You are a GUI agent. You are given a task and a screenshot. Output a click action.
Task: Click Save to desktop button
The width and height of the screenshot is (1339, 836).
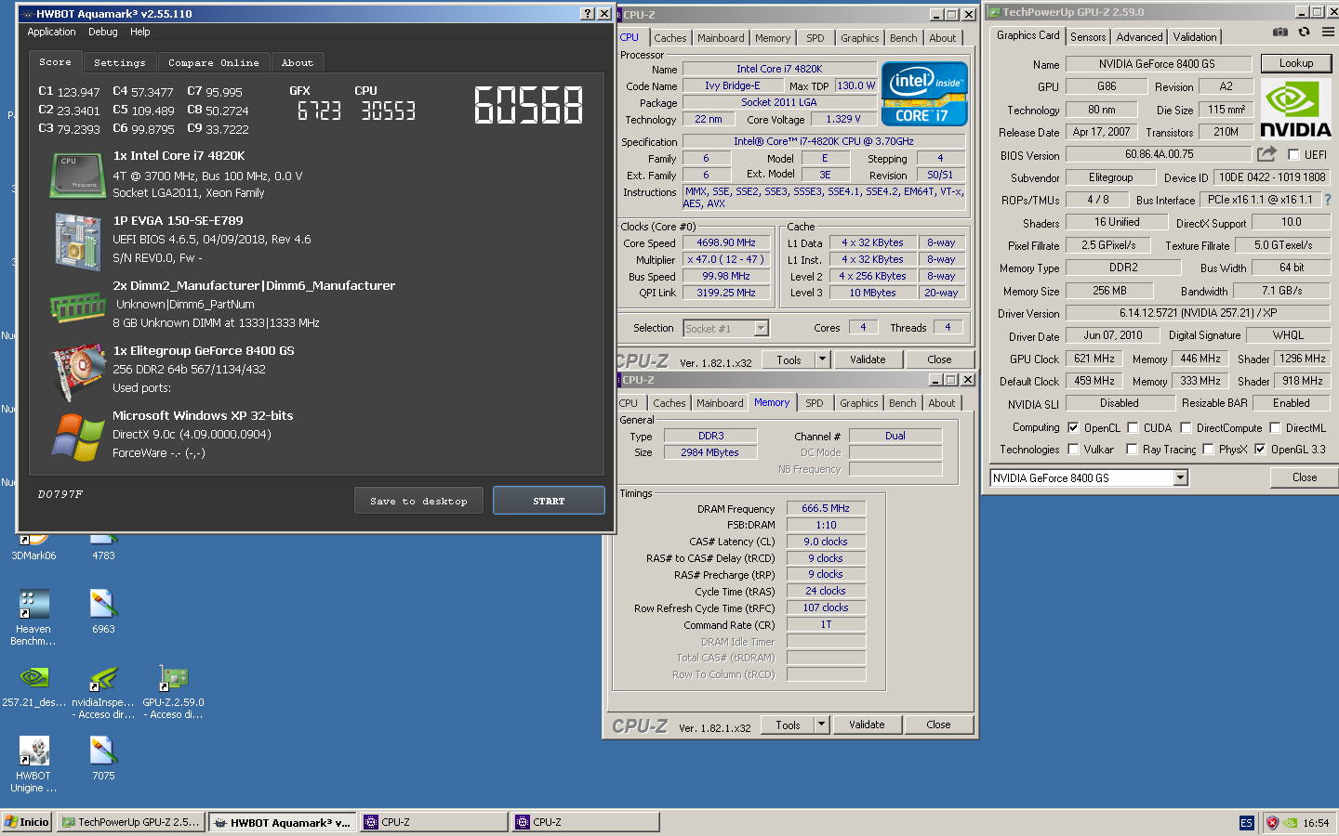[418, 501]
